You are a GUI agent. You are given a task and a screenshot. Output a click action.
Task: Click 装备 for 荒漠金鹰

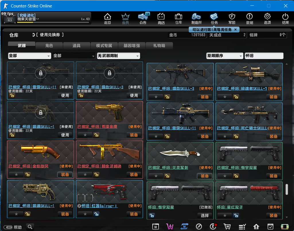pos(134,135)
